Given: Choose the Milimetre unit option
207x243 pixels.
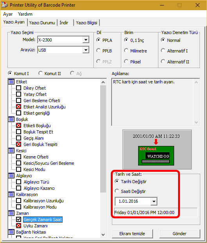Looking at the screenshot, I should [126, 51].
